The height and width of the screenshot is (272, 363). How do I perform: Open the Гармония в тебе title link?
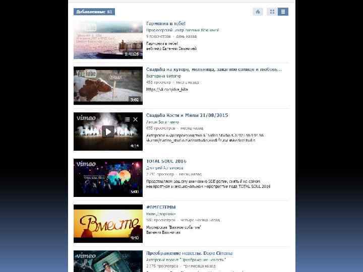pyautogui.click(x=166, y=23)
